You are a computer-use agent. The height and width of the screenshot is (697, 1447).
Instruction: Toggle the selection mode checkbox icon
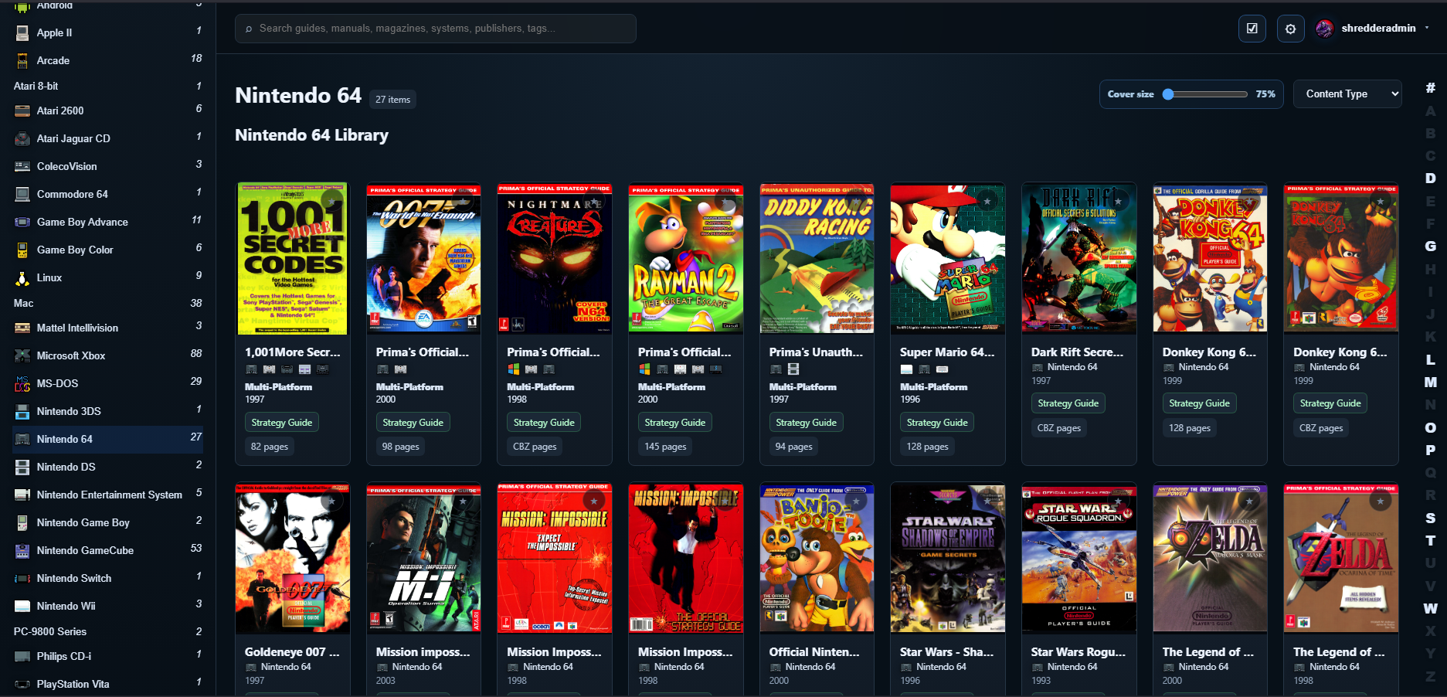(1252, 29)
